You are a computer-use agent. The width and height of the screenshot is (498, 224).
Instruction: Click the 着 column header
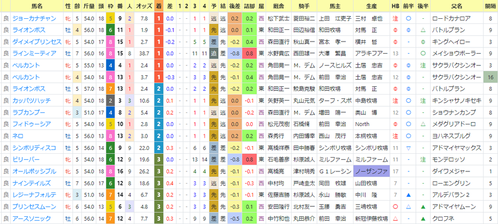159,6
